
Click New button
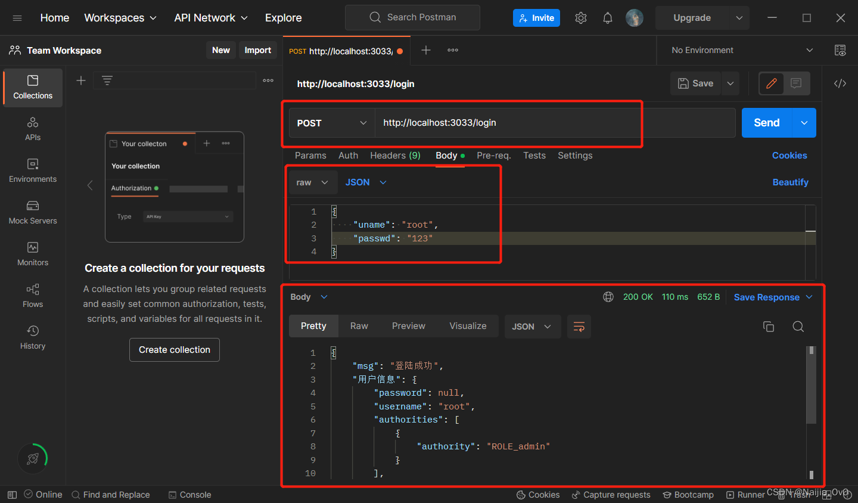pos(221,51)
